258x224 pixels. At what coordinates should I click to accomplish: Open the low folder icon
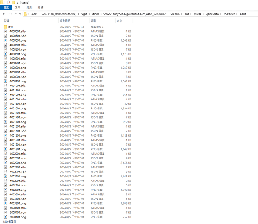5,27
